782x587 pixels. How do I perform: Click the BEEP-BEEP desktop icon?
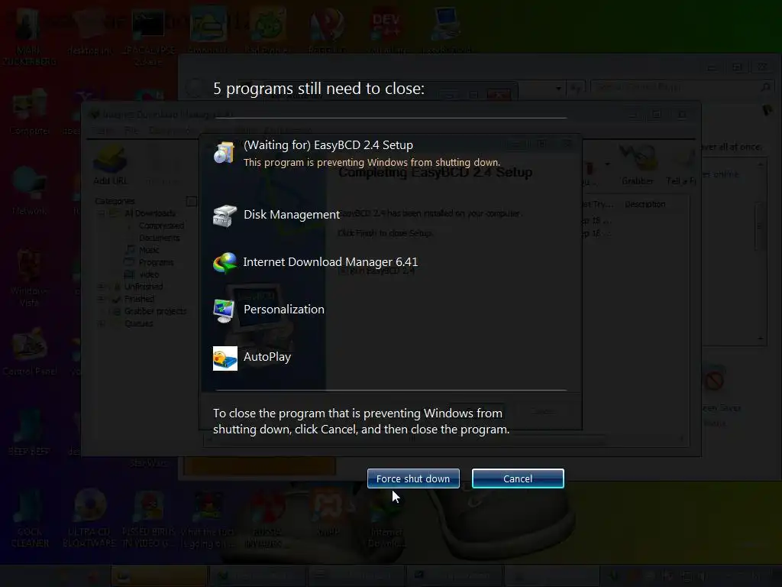click(30, 433)
